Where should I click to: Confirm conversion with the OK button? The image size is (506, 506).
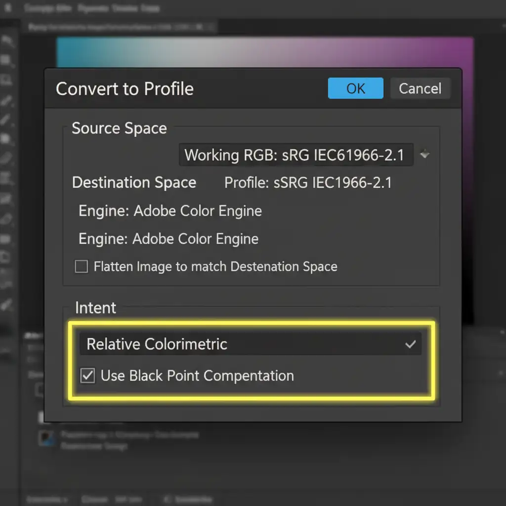coord(355,88)
